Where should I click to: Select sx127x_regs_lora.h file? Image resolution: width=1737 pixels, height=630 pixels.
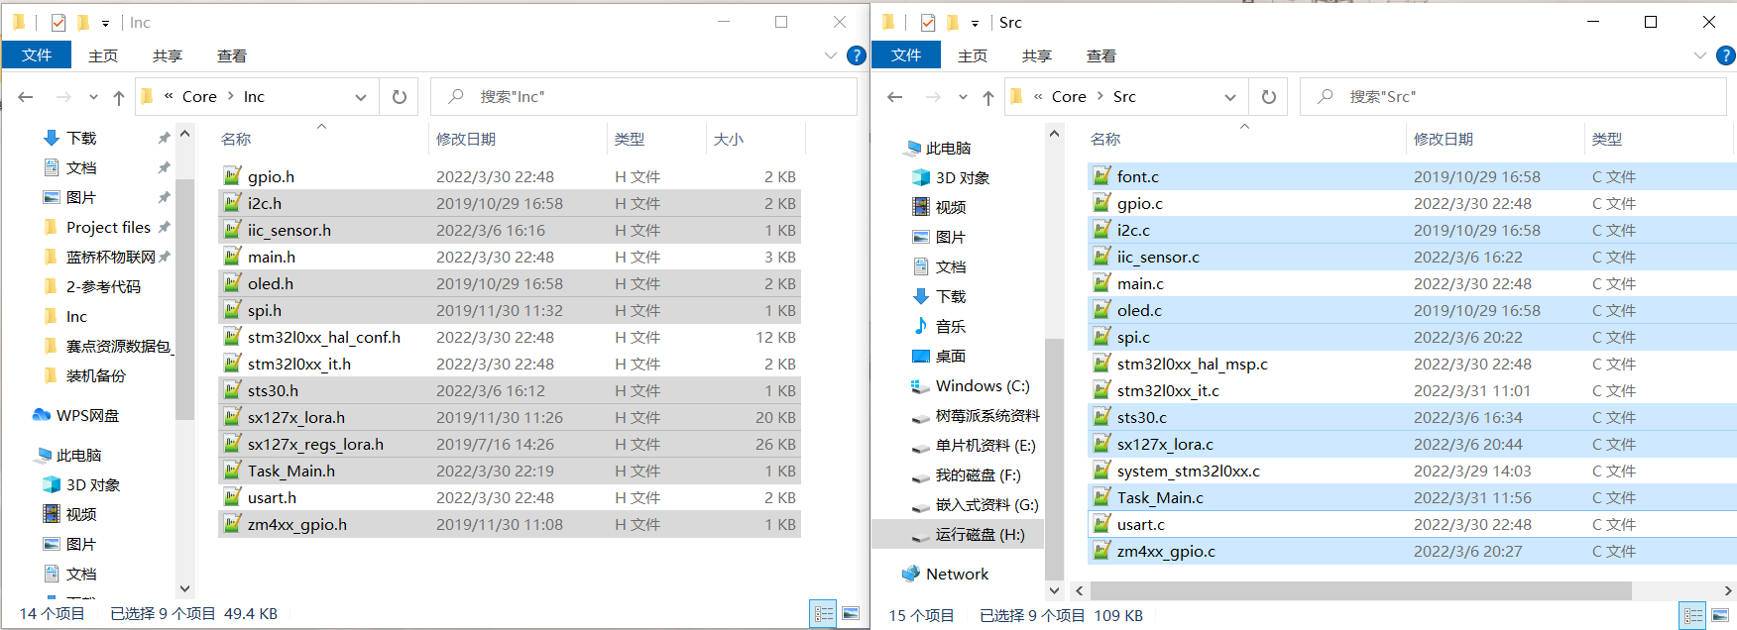click(510, 444)
